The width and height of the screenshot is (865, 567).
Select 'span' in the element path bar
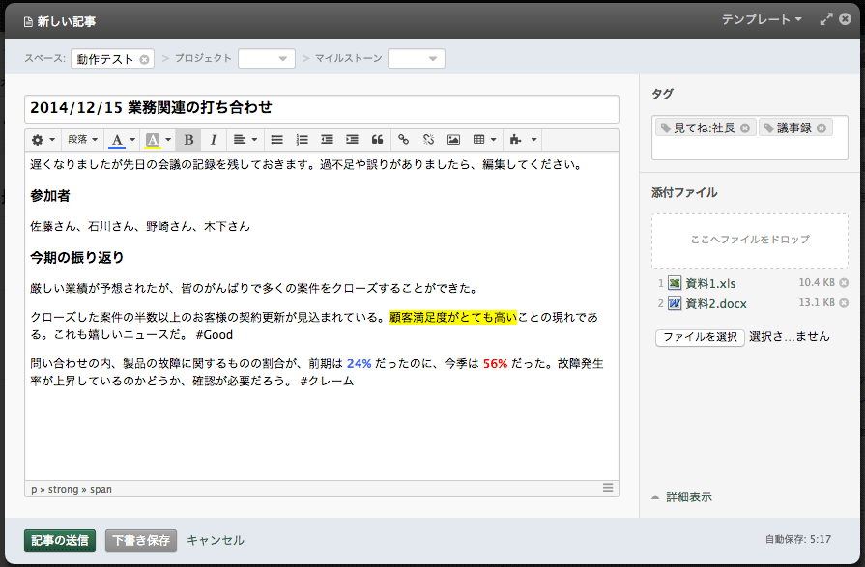point(101,489)
